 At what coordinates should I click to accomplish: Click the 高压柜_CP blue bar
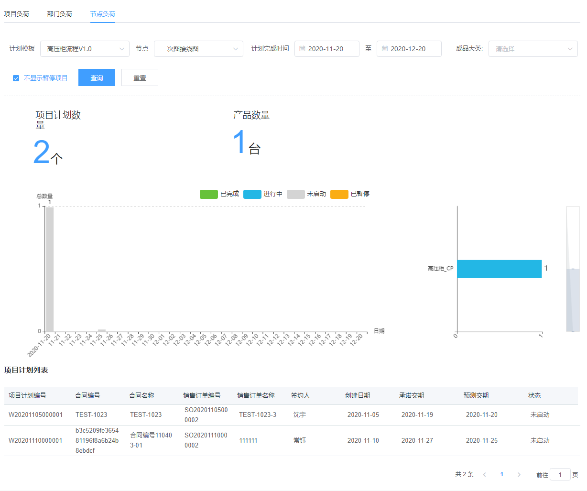(x=499, y=269)
